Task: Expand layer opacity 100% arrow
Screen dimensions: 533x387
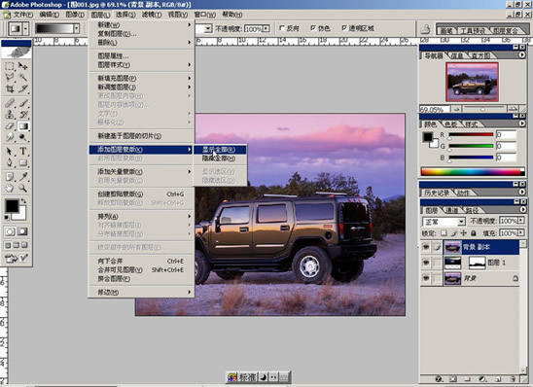Action: tap(520, 221)
